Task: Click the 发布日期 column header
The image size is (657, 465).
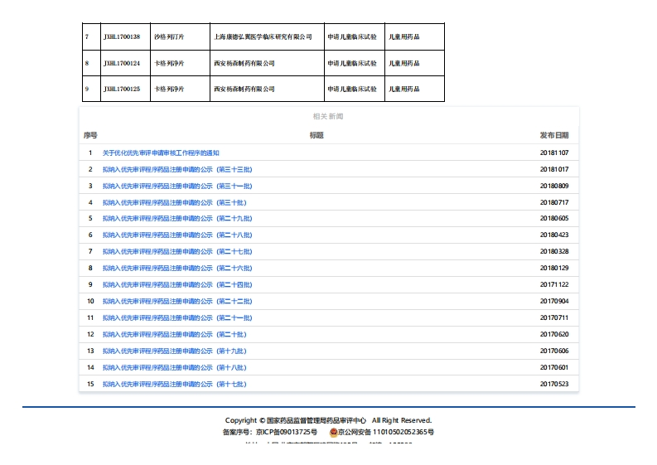Action: click(x=553, y=135)
